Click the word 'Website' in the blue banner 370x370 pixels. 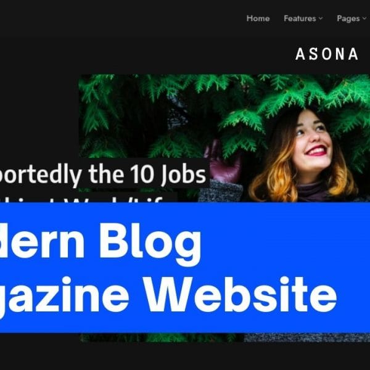(x=240, y=294)
